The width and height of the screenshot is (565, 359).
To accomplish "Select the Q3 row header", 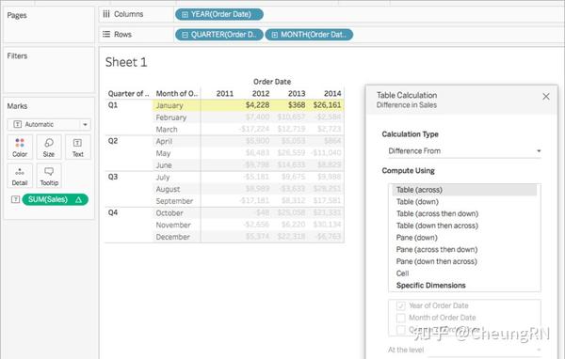I will click(113, 177).
